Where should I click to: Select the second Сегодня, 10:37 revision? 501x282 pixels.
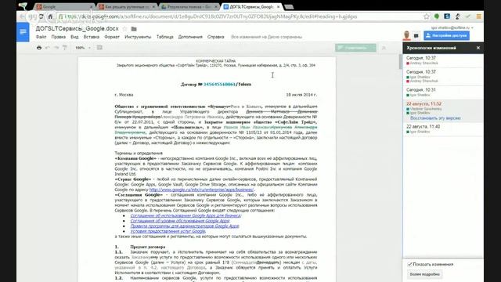[443, 77]
